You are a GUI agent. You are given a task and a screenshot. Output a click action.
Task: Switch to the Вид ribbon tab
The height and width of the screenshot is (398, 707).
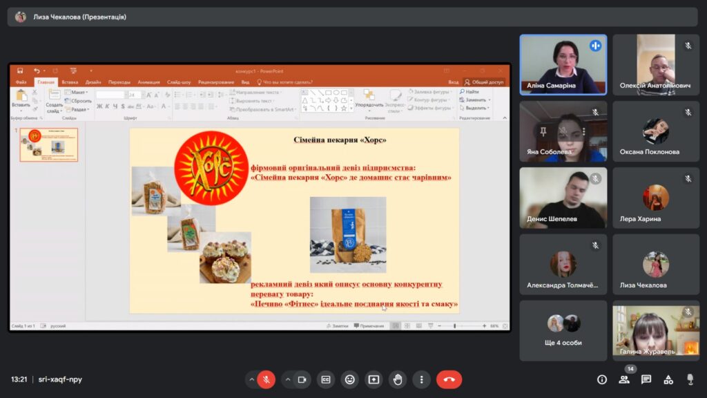coord(245,82)
